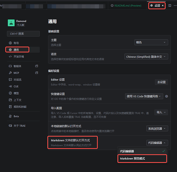Click the Ctrl+F 搜索 search field

tap(23, 34)
